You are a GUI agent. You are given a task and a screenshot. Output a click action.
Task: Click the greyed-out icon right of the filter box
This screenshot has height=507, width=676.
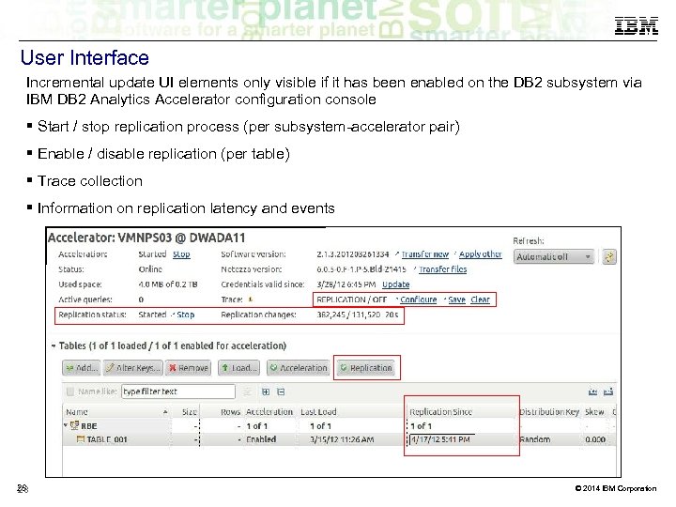point(247,392)
